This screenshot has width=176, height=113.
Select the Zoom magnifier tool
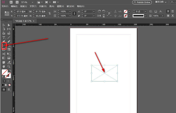coord(9,66)
